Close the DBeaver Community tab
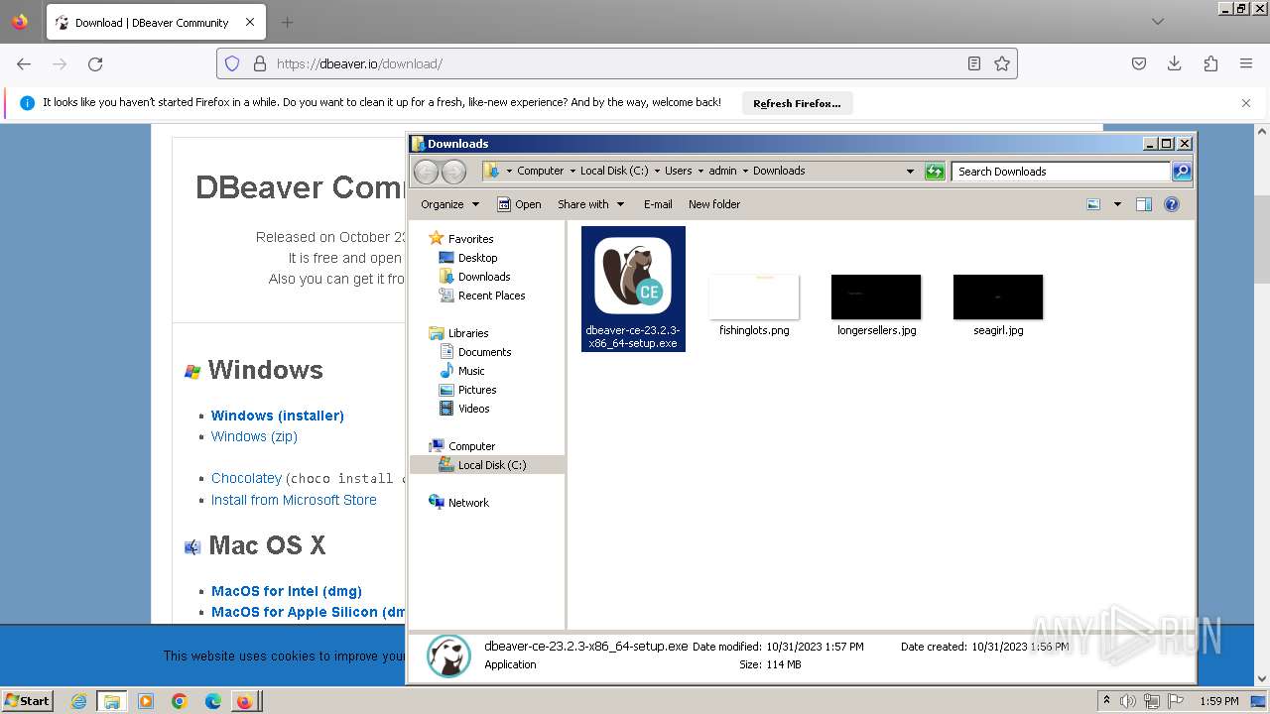The image size is (1270, 714). point(250,22)
